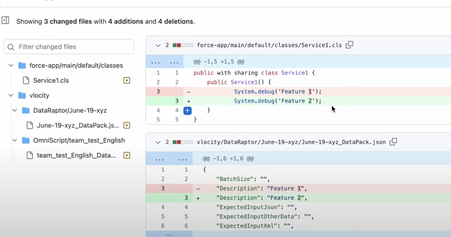Collapse the vlocity folder in tree
The width and height of the screenshot is (451, 237).
(x=11, y=95)
